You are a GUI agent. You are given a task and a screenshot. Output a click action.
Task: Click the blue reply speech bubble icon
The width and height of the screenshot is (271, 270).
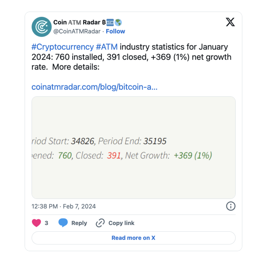pos(63,223)
